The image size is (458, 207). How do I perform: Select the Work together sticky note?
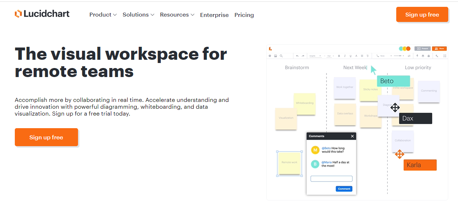[x=345, y=87]
